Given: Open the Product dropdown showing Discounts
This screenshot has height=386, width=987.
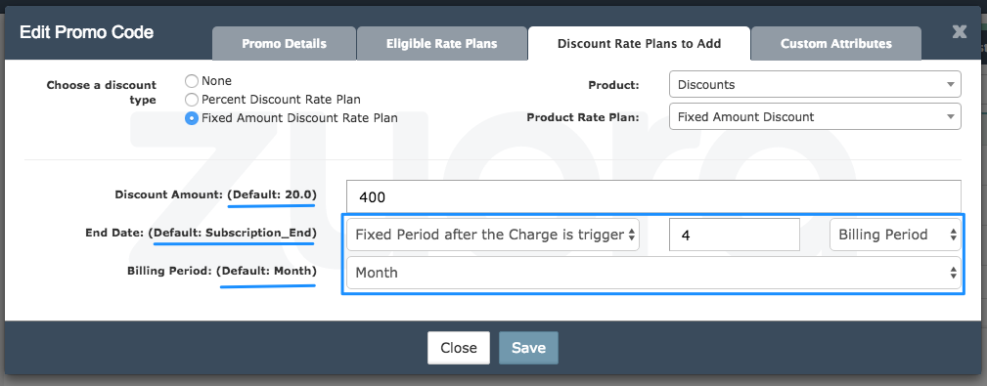Looking at the screenshot, I should click(815, 84).
